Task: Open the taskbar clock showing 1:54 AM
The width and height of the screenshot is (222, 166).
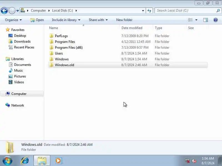Action: 208,161
